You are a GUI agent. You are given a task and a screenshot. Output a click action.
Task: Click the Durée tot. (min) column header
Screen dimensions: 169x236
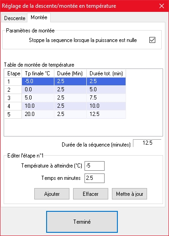(x=106, y=73)
